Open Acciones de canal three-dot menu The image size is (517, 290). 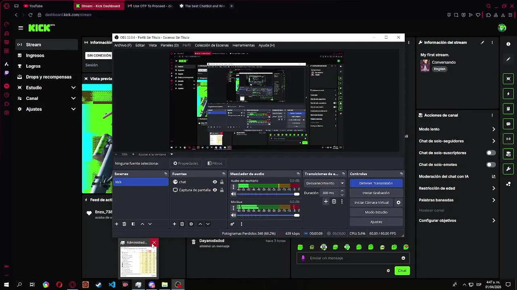pyautogui.click(x=492, y=115)
